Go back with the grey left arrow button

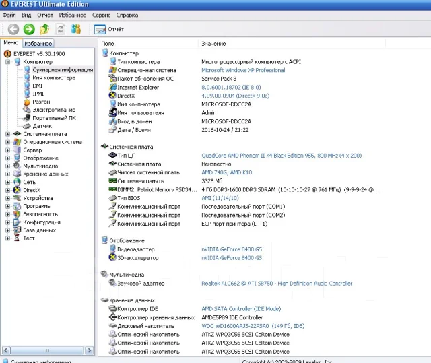point(13,29)
